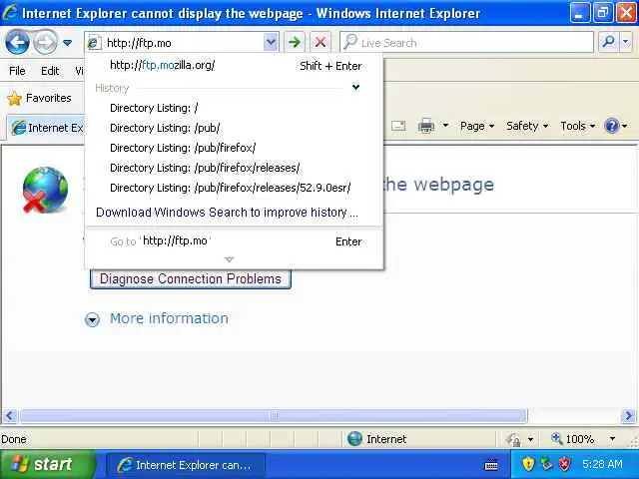Collapse the History section chevron
Image resolution: width=639 pixels, height=479 pixels.
[x=355, y=87]
